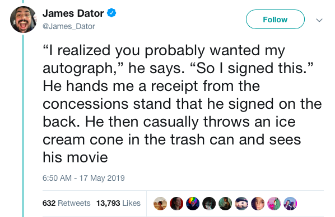The image size is (335, 217).
Task: Open the 6:50 AM - 17 May 2019 timestamp
Action: [83, 178]
